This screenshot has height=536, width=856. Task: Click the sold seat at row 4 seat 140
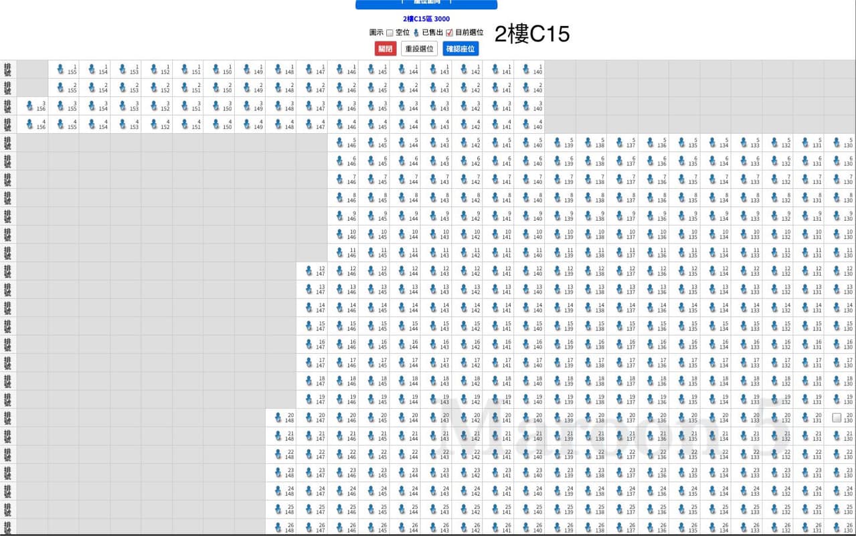pos(527,124)
